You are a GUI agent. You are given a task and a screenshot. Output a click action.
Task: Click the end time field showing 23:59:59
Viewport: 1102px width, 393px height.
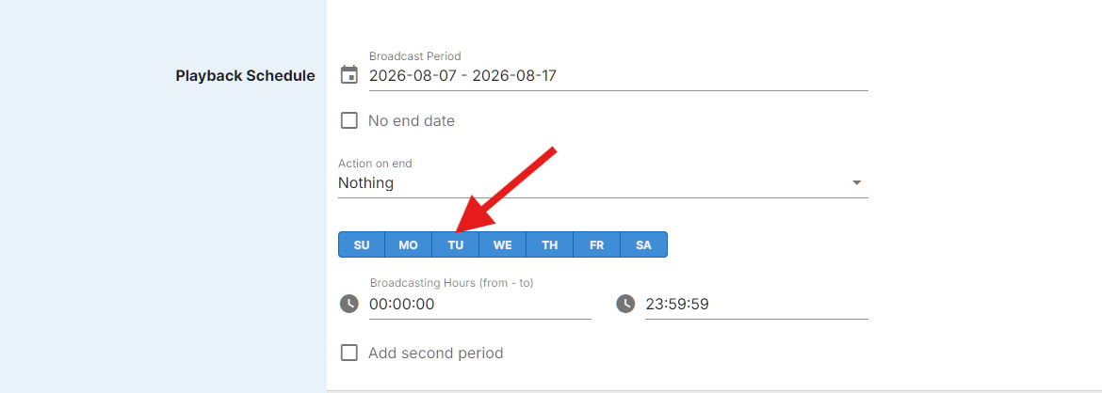click(757, 304)
